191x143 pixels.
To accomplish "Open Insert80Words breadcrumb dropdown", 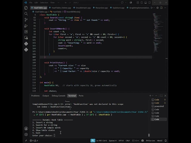I will click(x=72, y=12).
